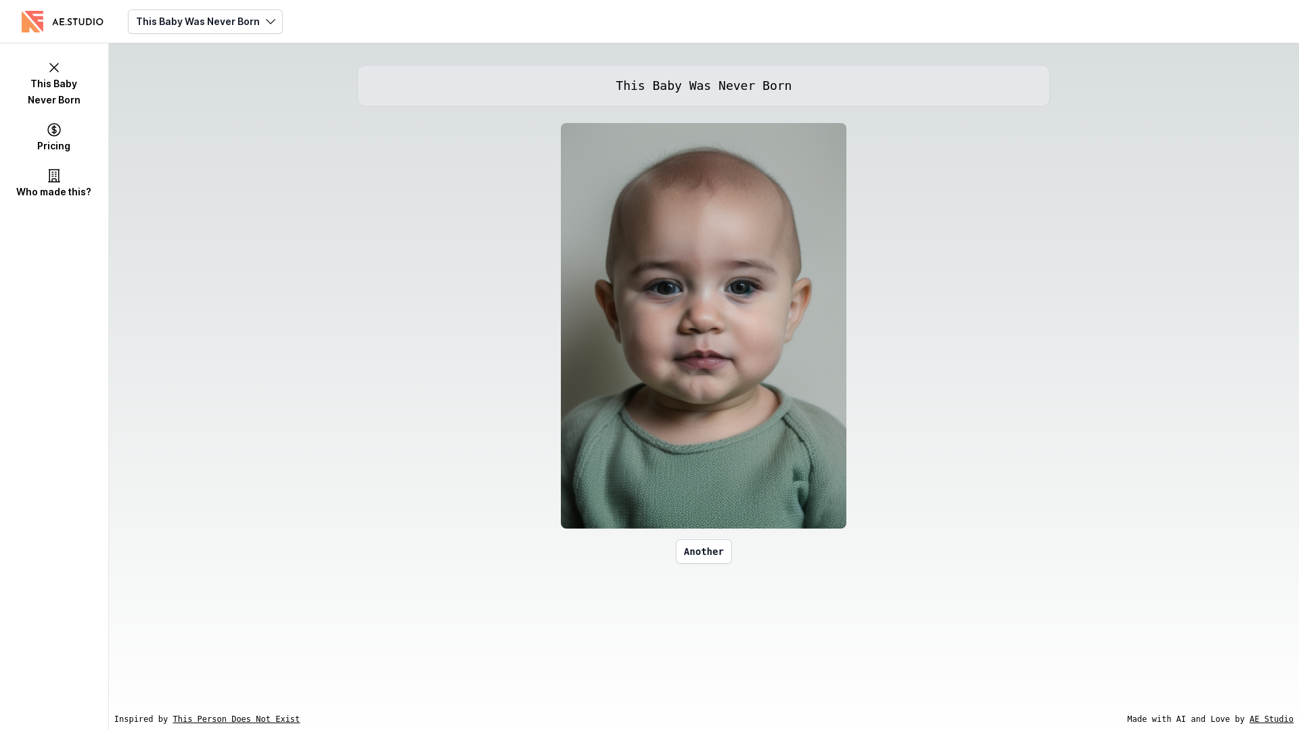Open Who made this? sidebar label
Viewport: 1299px width, 730px height.
54,192
